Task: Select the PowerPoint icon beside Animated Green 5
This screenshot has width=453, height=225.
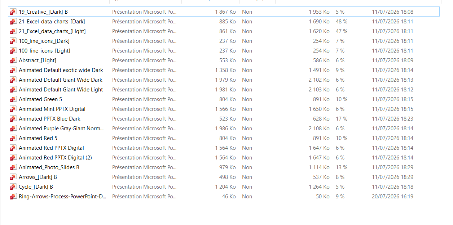Action: pos(13,99)
